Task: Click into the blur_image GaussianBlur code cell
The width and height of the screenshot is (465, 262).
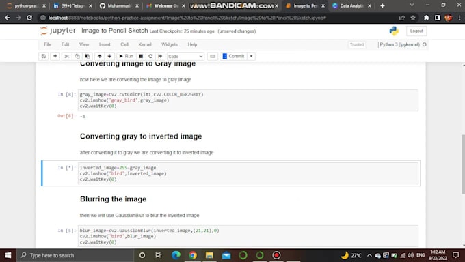Action: click(x=248, y=236)
